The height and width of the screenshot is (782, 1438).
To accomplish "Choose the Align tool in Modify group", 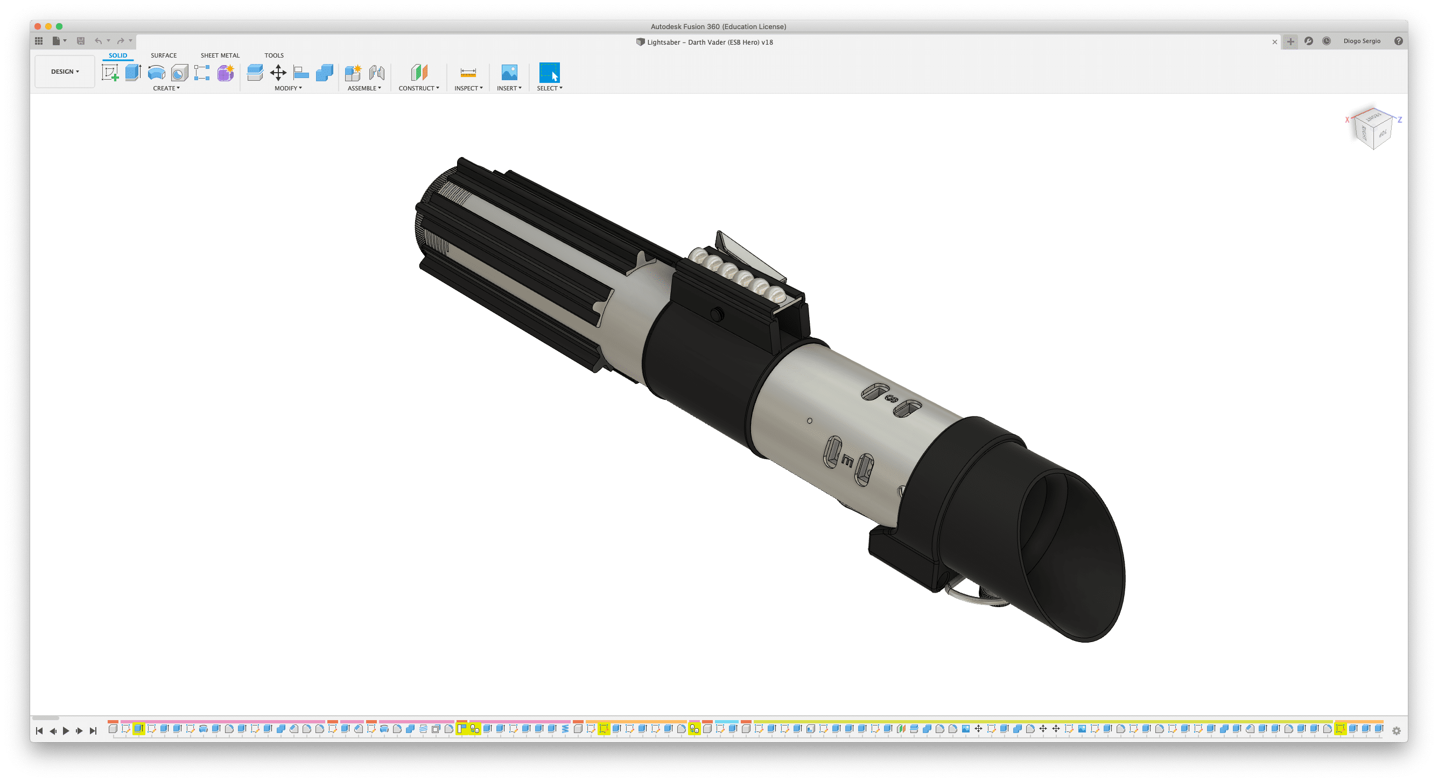I will pyautogui.click(x=301, y=73).
